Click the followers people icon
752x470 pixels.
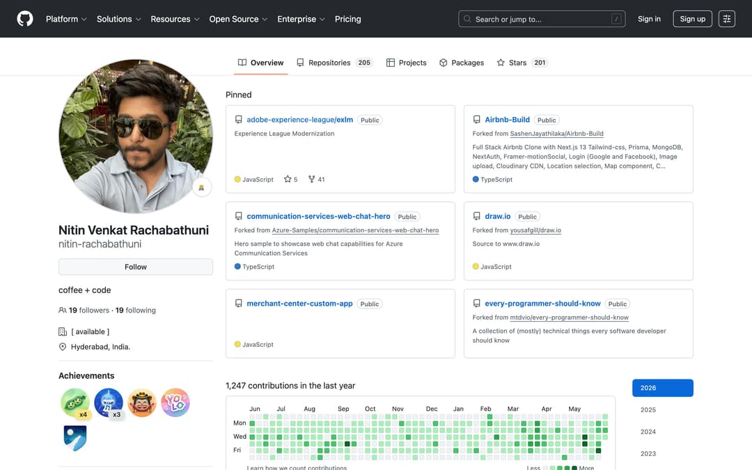pyautogui.click(x=63, y=311)
